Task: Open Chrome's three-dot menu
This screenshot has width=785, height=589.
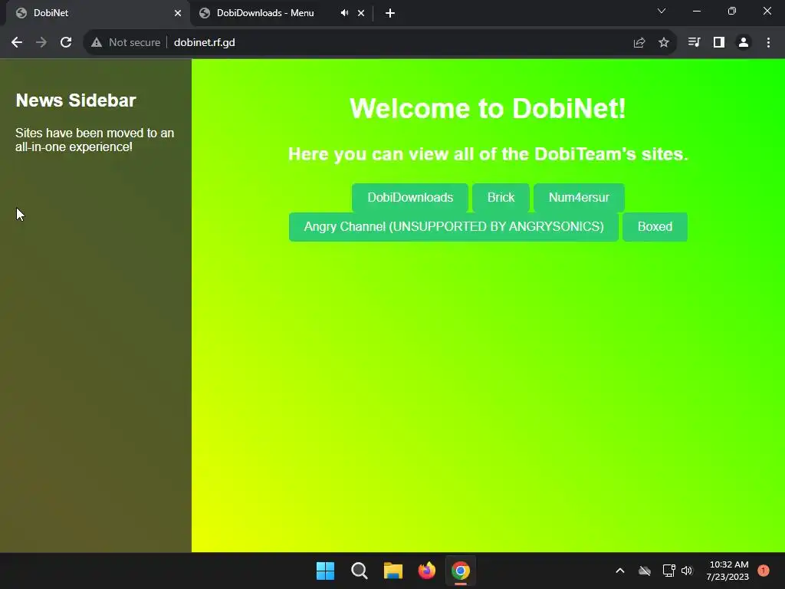Action: point(768,43)
